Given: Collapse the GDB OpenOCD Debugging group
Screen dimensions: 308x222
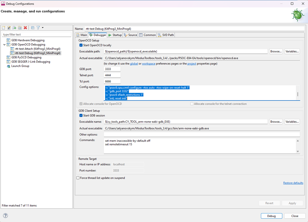Looking at the screenshot, I should click(x=4, y=44).
